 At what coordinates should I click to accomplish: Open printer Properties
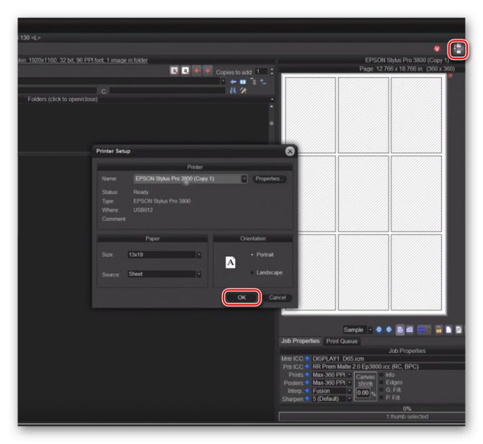pyautogui.click(x=270, y=178)
